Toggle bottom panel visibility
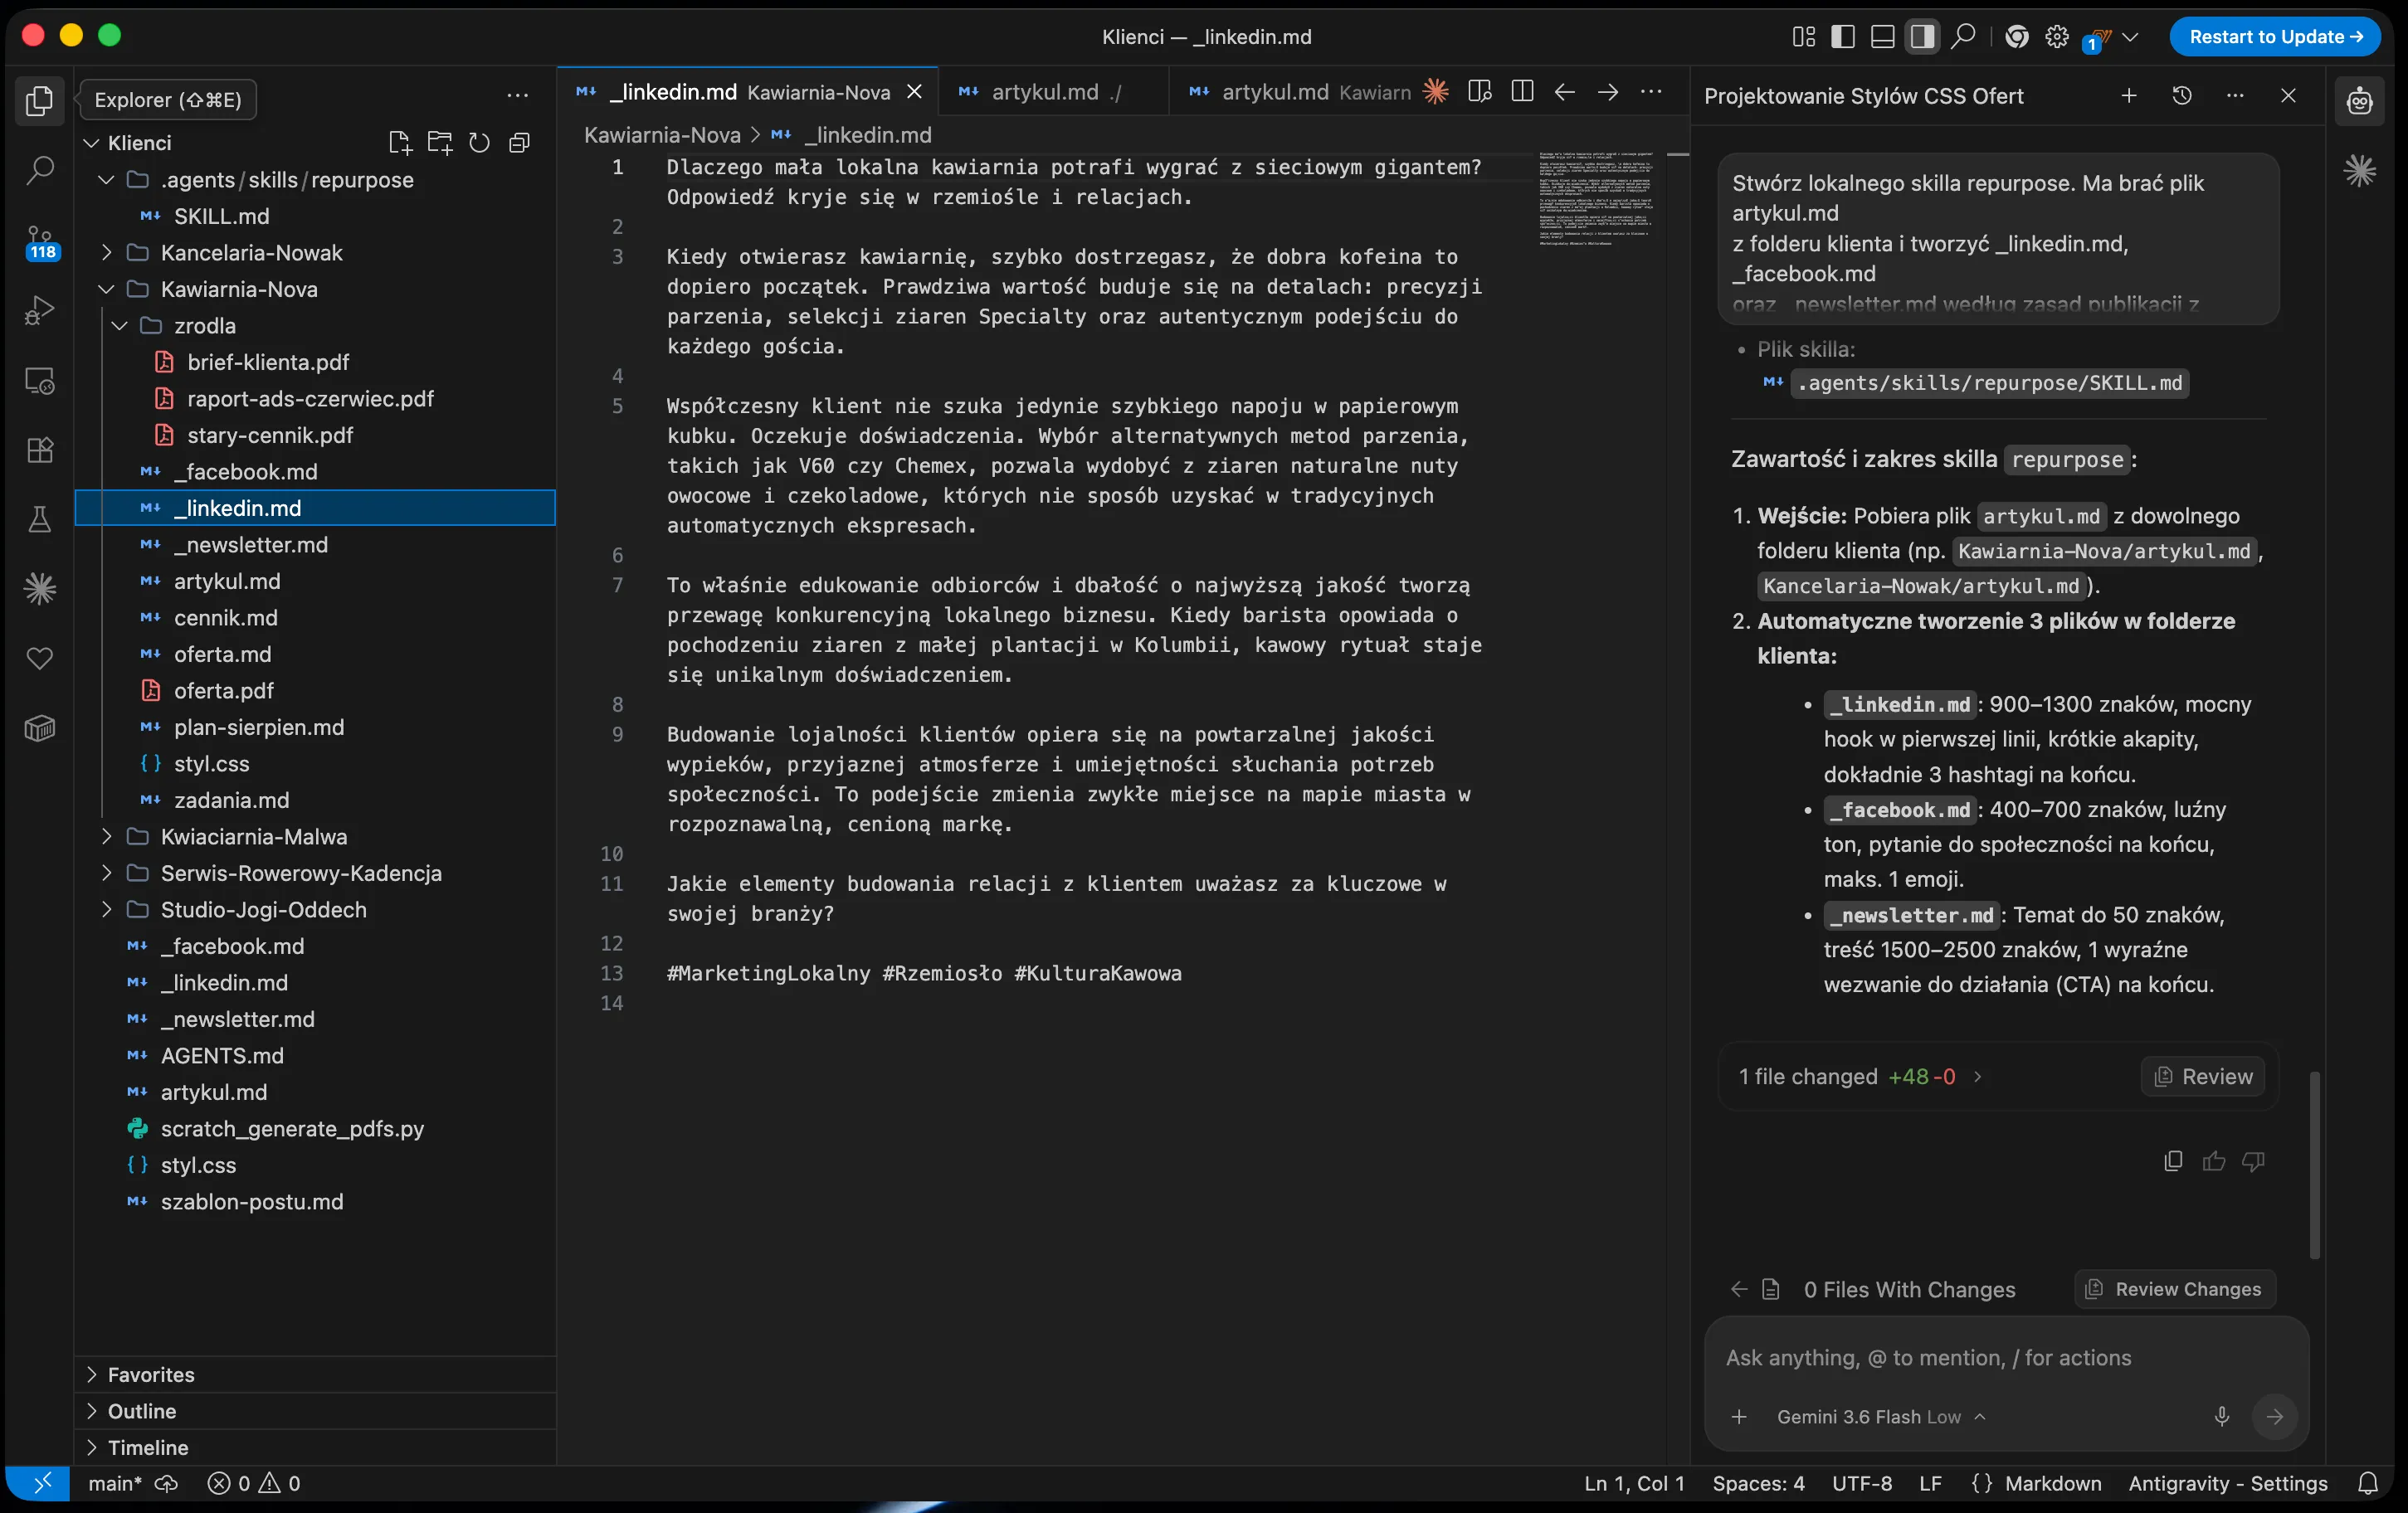The width and height of the screenshot is (2408, 1513). (1882, 37)
